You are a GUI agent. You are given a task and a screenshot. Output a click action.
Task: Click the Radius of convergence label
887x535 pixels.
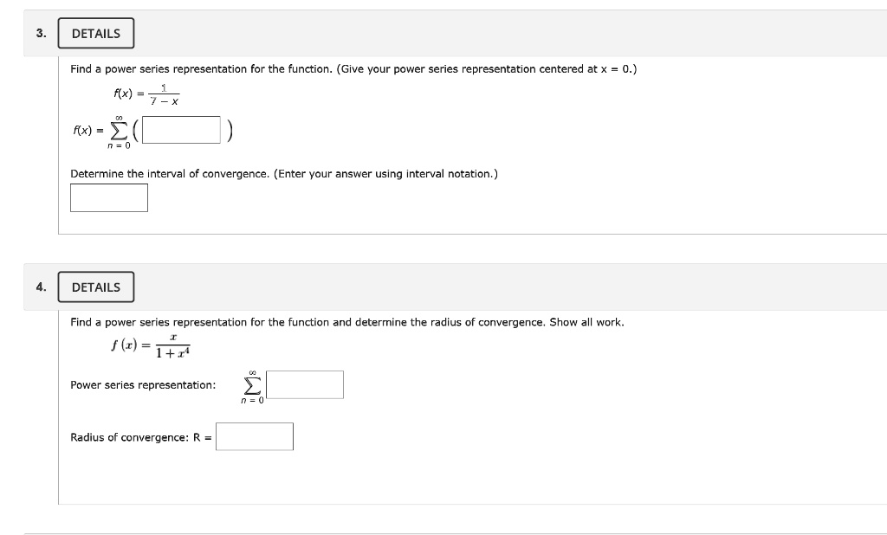139,437
